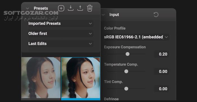
Task: Click the Tint Comp. value field
Action: pos(162,89)
